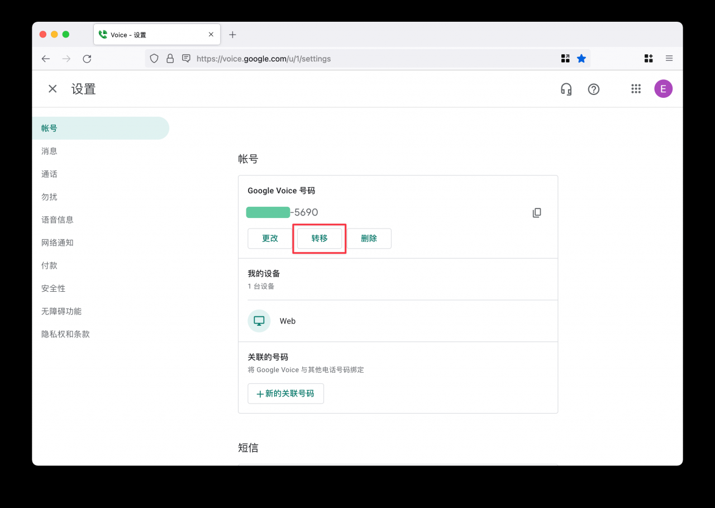Click the Web device icon

[259, 321]
